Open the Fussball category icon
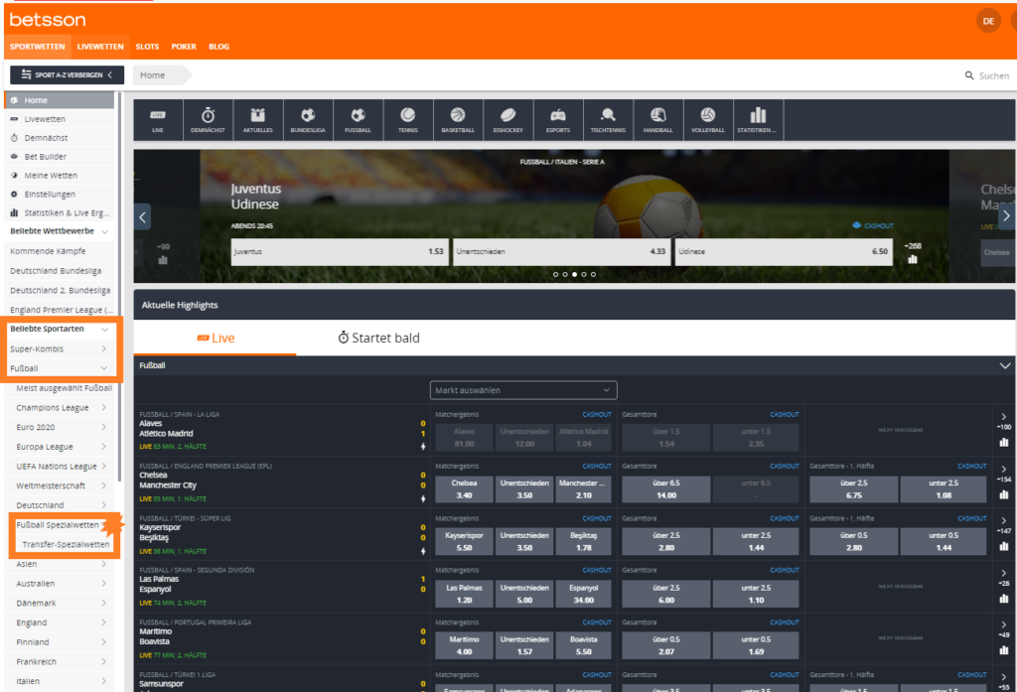This screenshot has height=692, width=1017. (358, 120)
